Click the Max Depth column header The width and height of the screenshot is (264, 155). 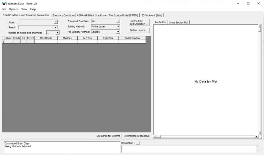tap(46, 38)
